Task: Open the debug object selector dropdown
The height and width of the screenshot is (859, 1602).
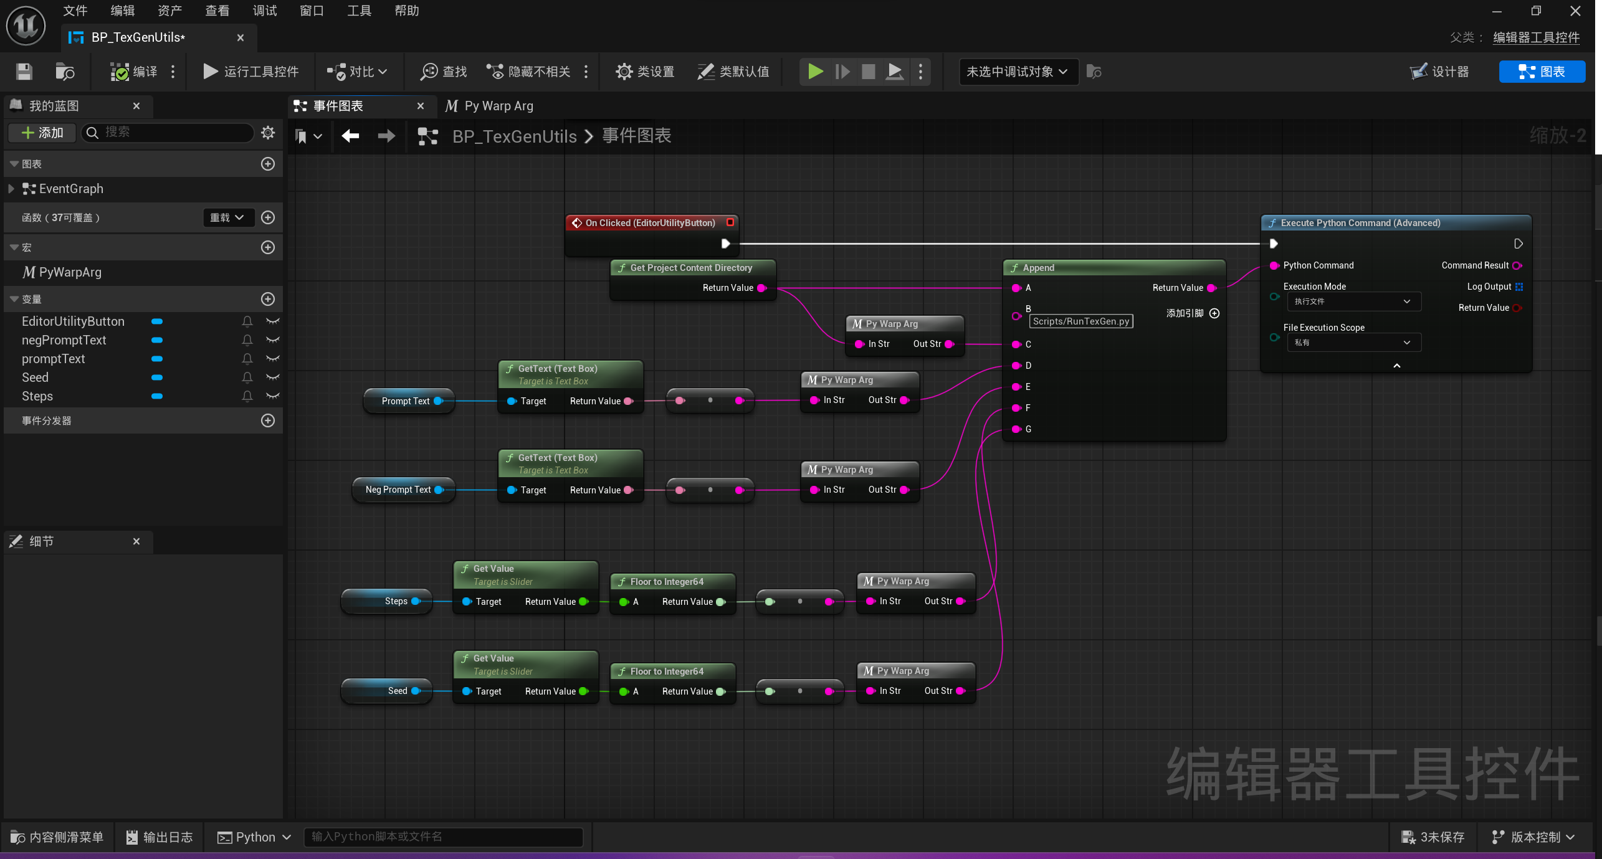Action: [x=1018, y=72]
